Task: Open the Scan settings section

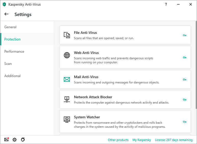Action: click(8, 64)
